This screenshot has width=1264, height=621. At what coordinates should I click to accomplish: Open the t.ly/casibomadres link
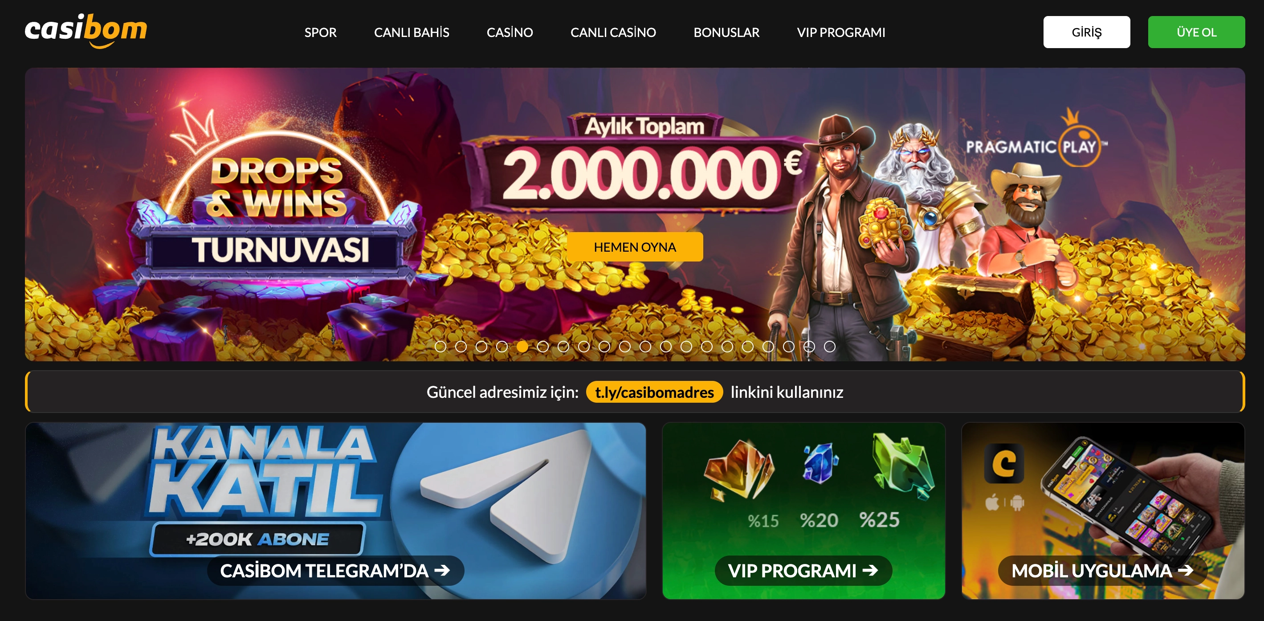pos(654,392)
